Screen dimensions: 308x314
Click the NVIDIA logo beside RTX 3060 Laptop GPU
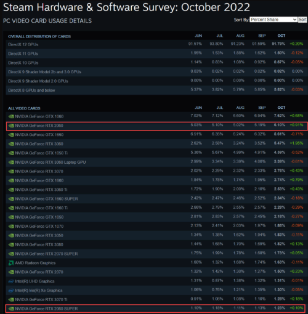click(11, 163)
